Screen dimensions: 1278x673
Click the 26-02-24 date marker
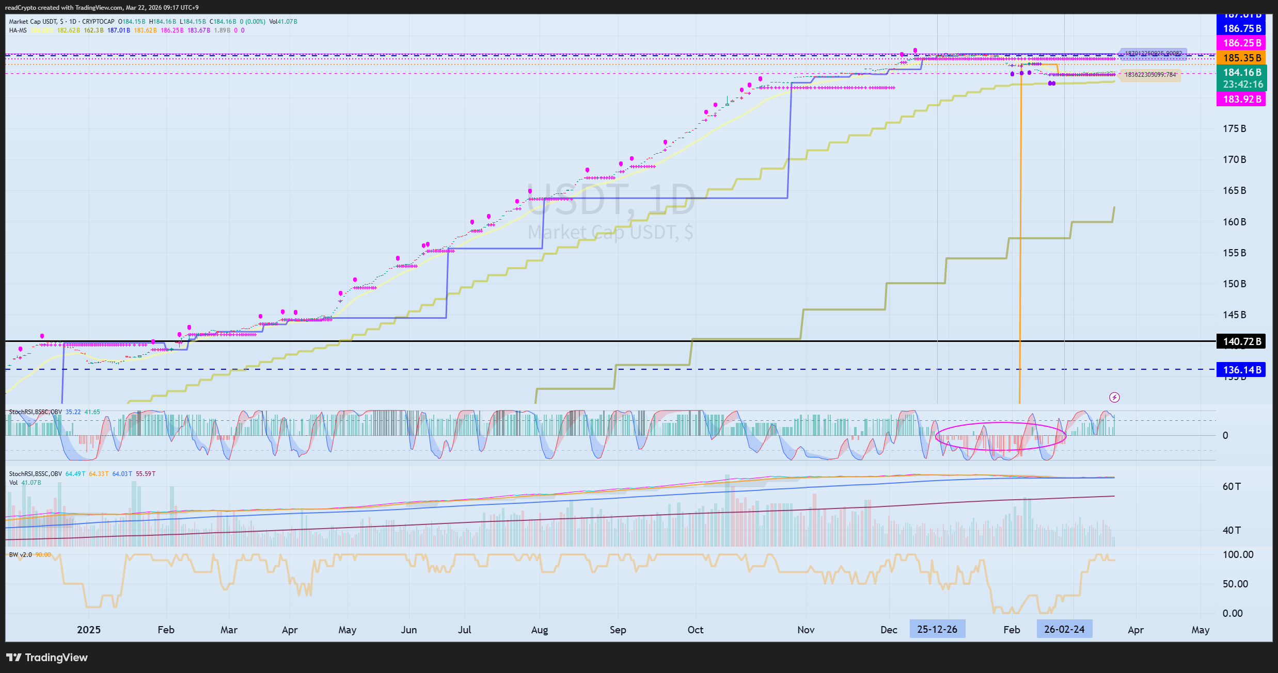1064,629
